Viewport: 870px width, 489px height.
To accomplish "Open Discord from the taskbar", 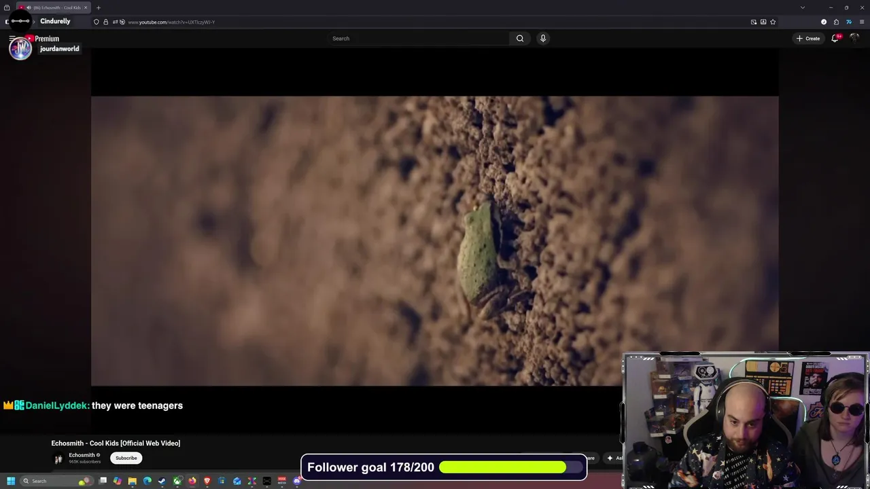I will [x=297, y=481].
